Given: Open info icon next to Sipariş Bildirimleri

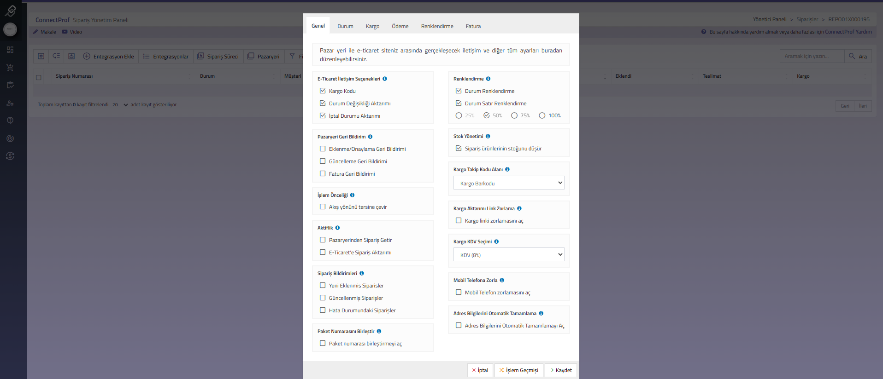Looking at the screenshot, I should click(362, 273).
